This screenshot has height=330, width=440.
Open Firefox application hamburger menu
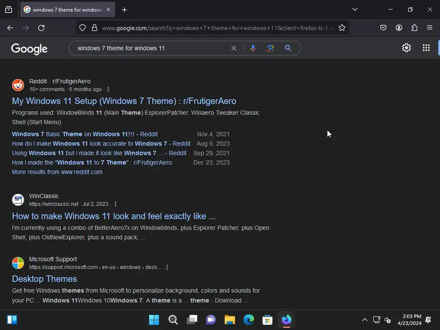pyautogui.click(x=429, y=28)
